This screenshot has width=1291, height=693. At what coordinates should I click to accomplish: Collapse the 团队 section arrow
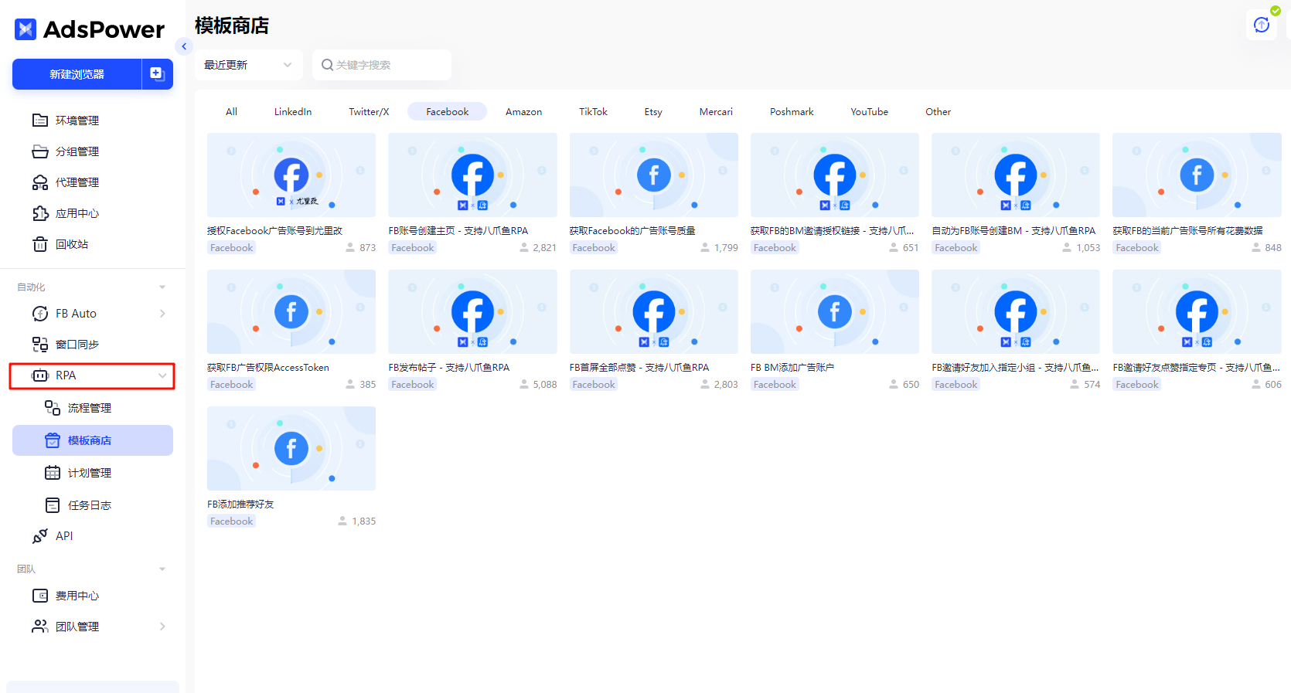pos(162,569)
